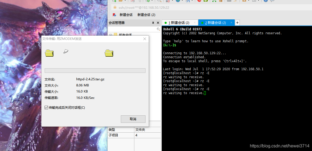Click the 'Last login' terminal line
This screenshot has height=151, width=312.
(x=213, y=69)
